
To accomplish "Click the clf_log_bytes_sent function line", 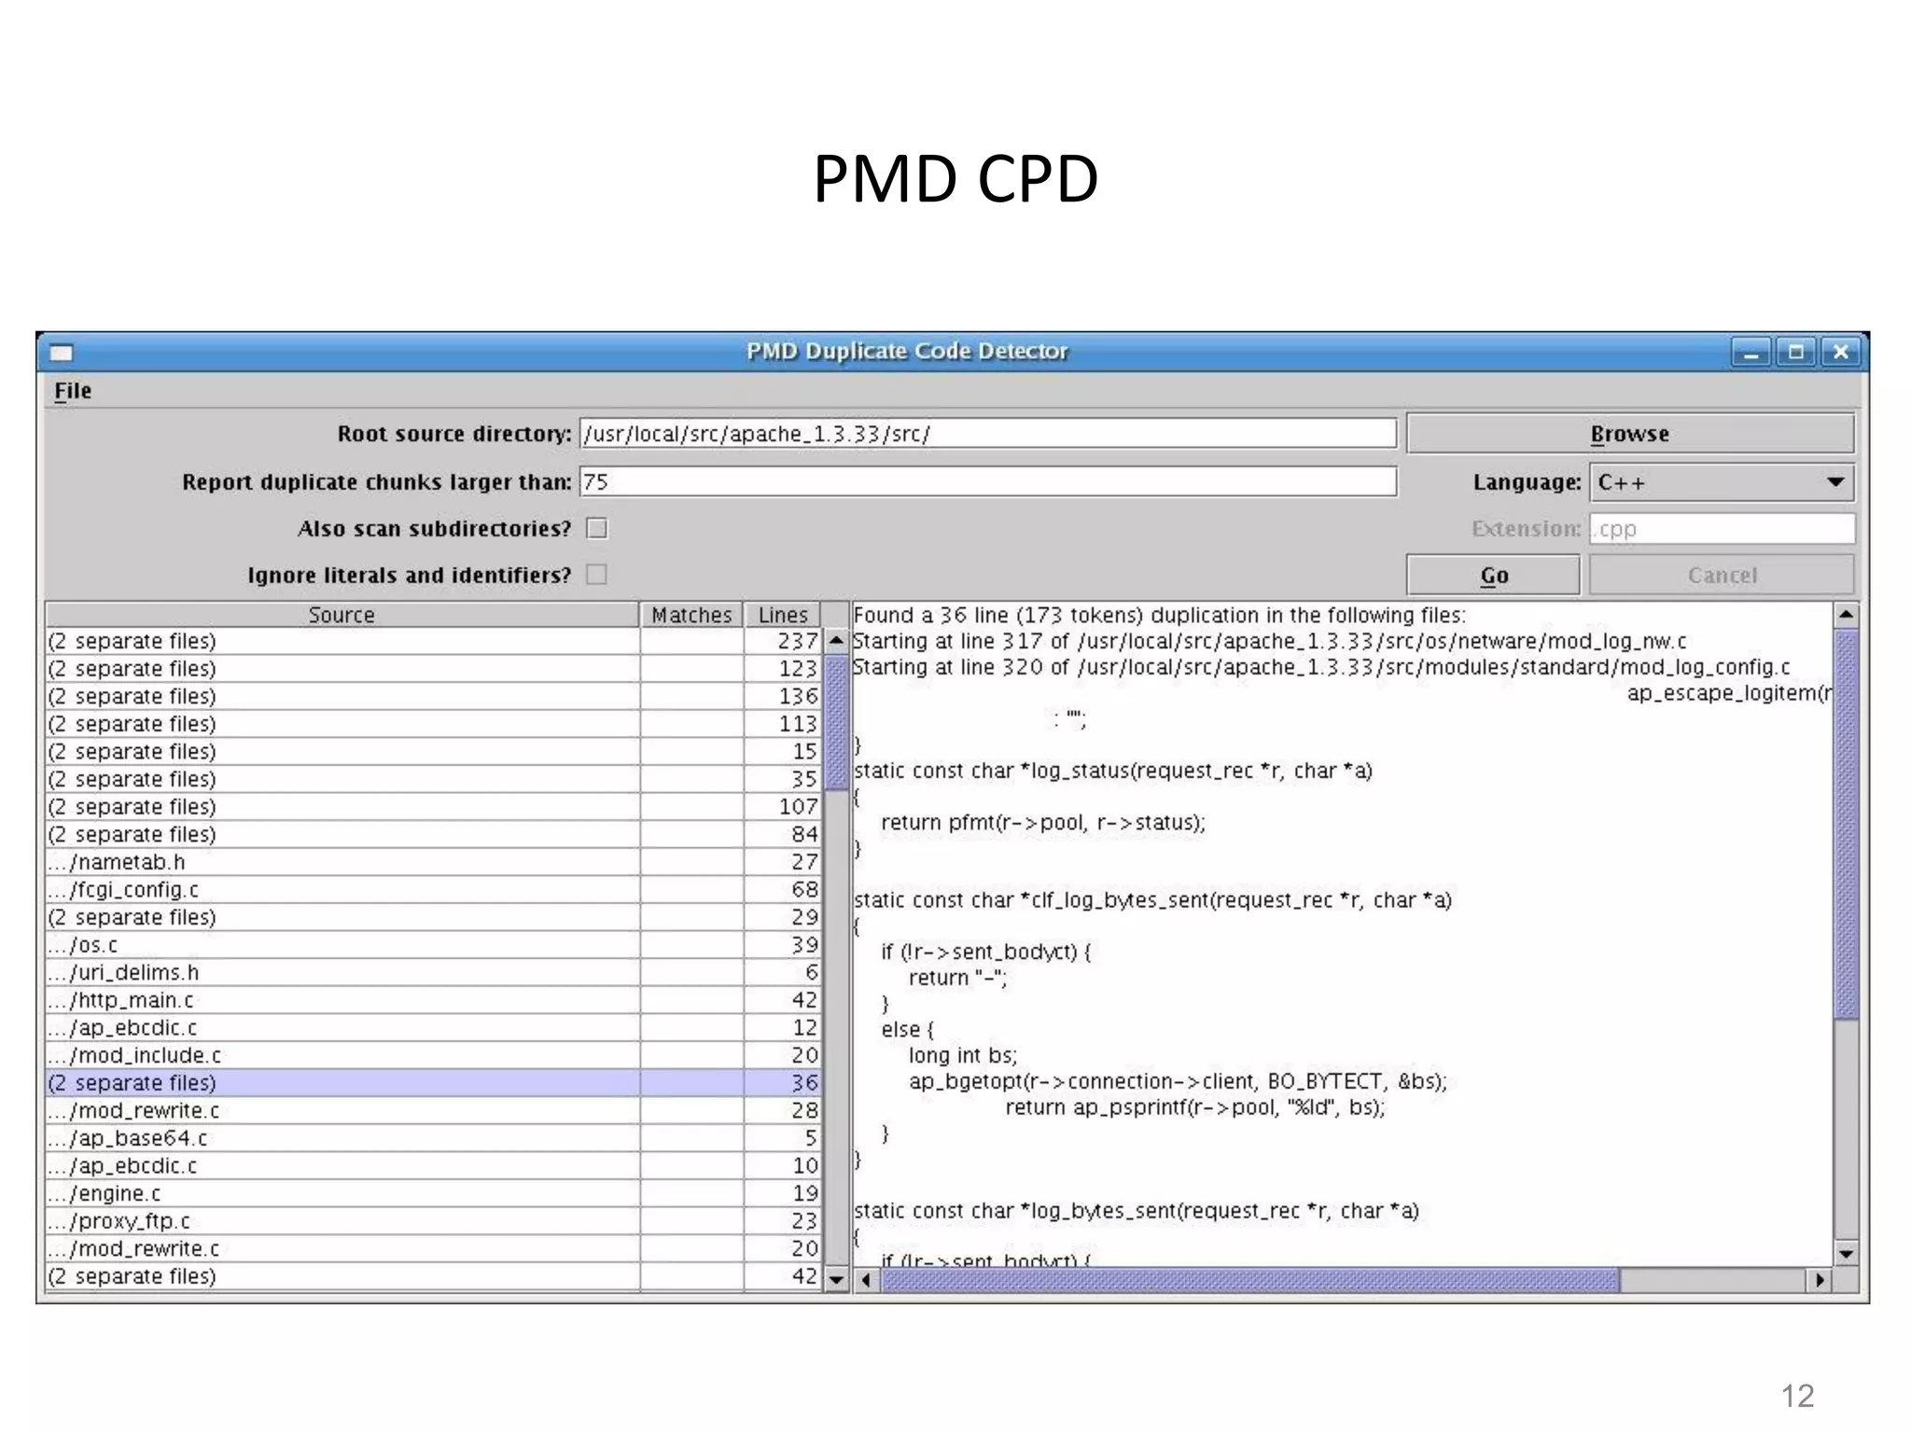I will (x=1152, y=901).
